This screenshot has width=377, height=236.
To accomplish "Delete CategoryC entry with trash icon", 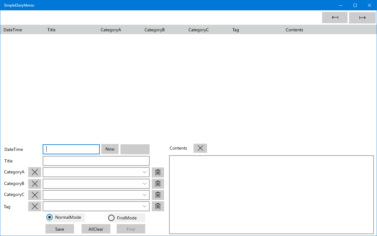I will click(158, 195).
